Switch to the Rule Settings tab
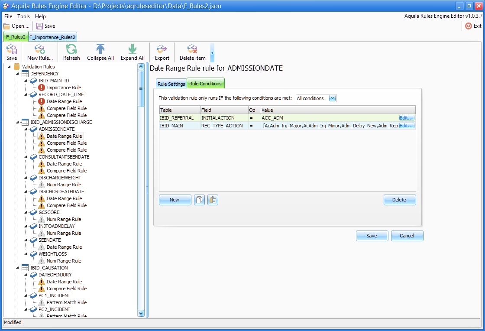 [x=171, y=84]
